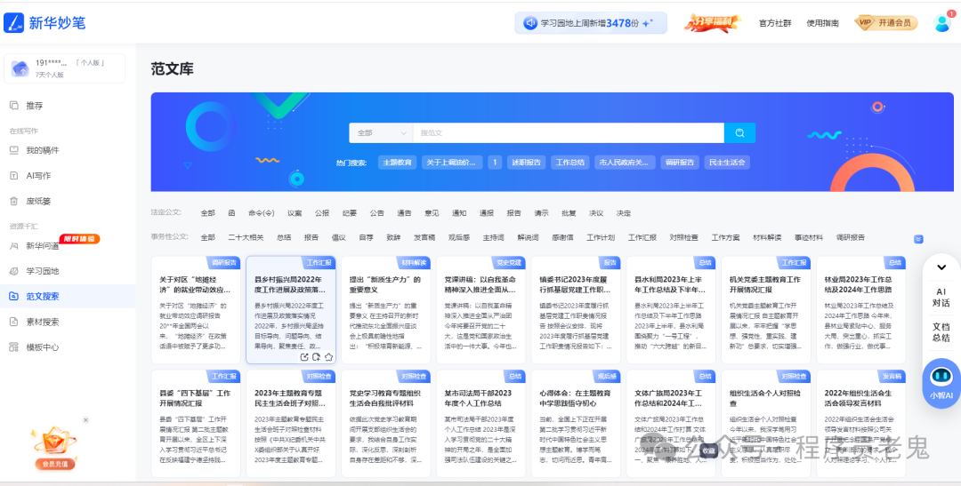Click the AI写作 sidebar icon
The image size is (961, 486).
click(x=14, y=176)
